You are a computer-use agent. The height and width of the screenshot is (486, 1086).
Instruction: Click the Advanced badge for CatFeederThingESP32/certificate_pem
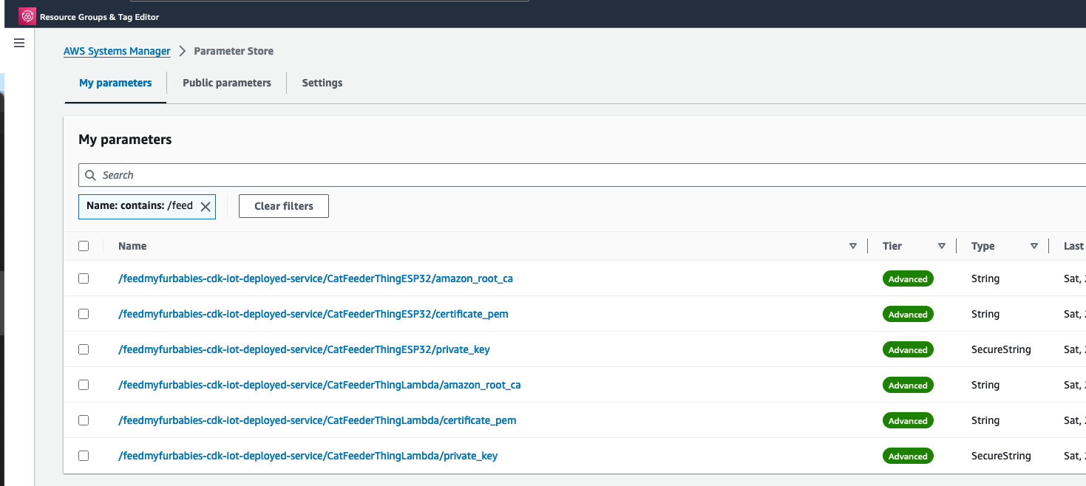(x=908, y=314)
